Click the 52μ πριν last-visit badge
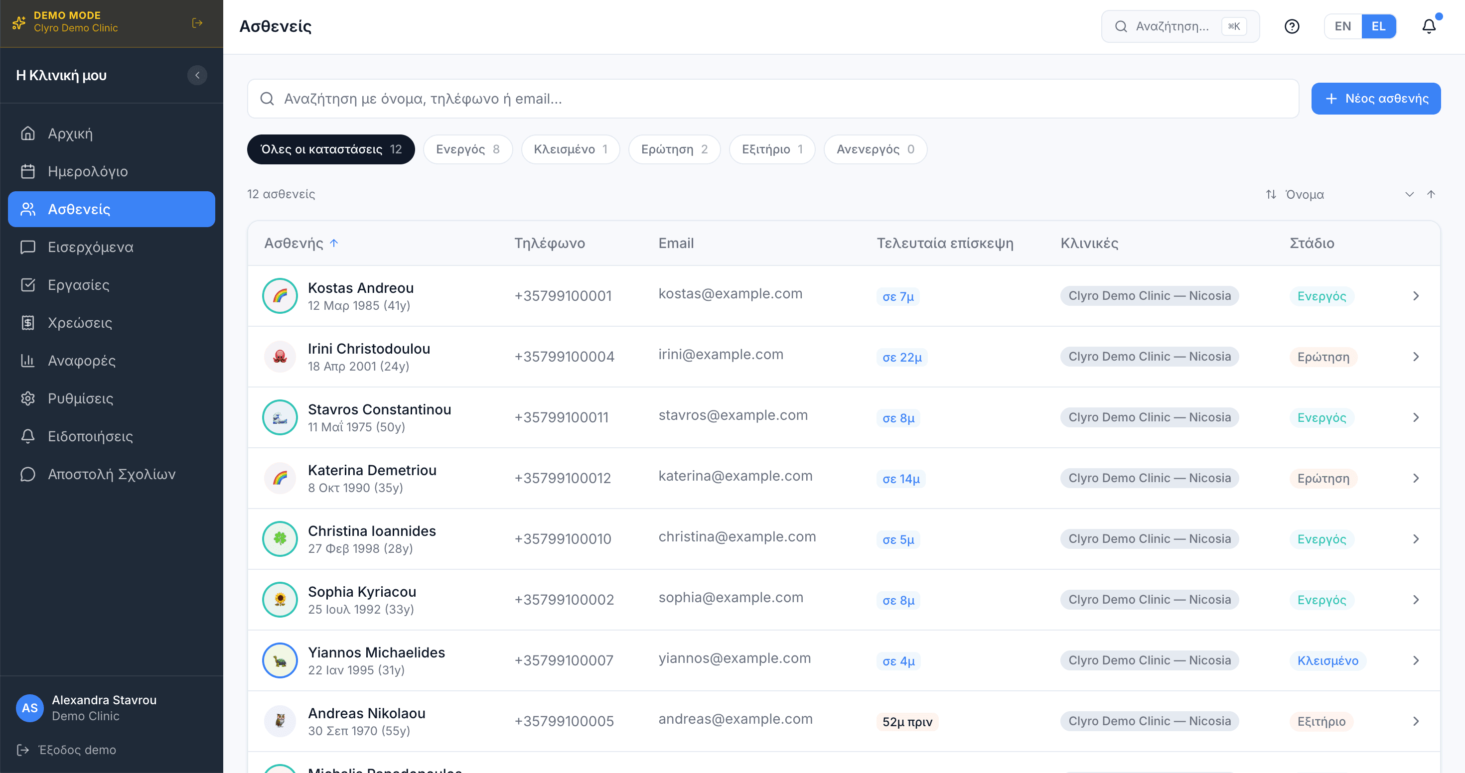 (x=907, y=722)
